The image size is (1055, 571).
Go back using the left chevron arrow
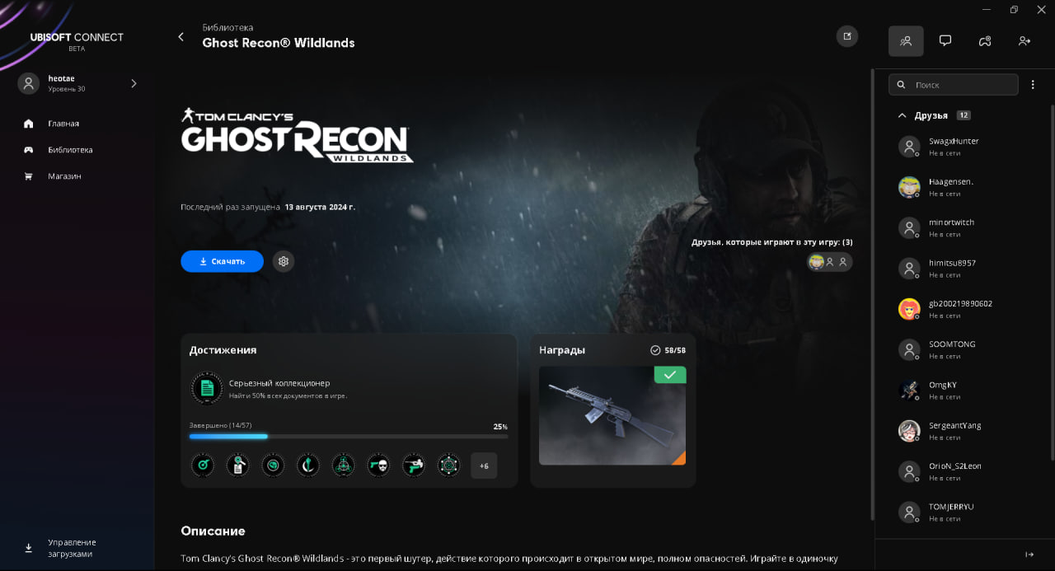(x=181, y=36)
